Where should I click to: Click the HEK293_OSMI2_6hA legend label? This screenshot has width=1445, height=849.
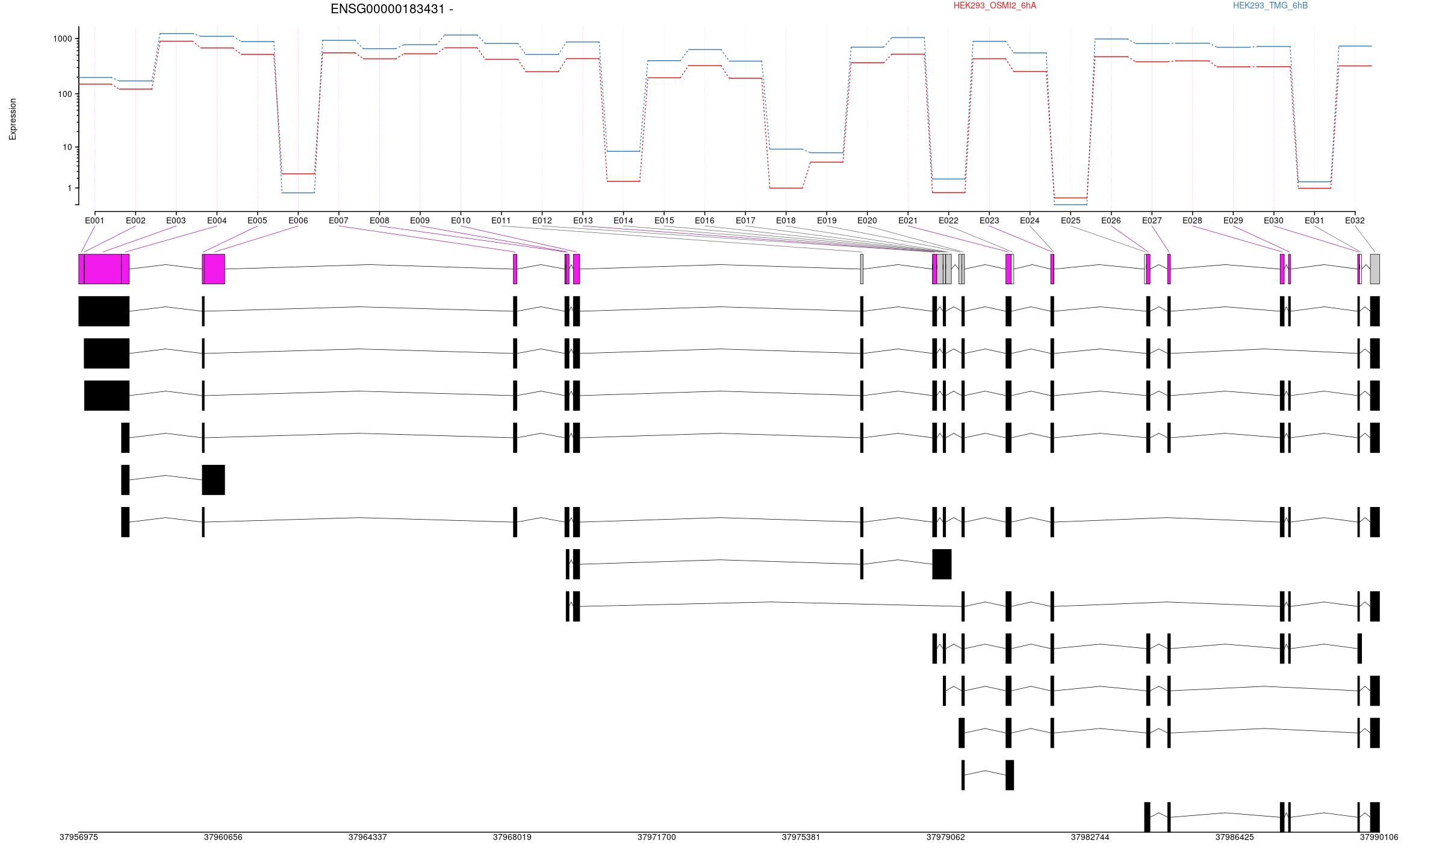[995, 5]
